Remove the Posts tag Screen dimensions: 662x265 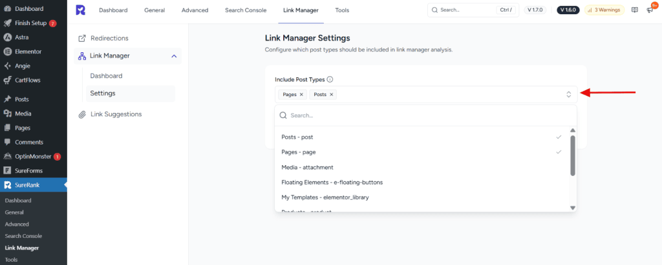click(332, 94)
